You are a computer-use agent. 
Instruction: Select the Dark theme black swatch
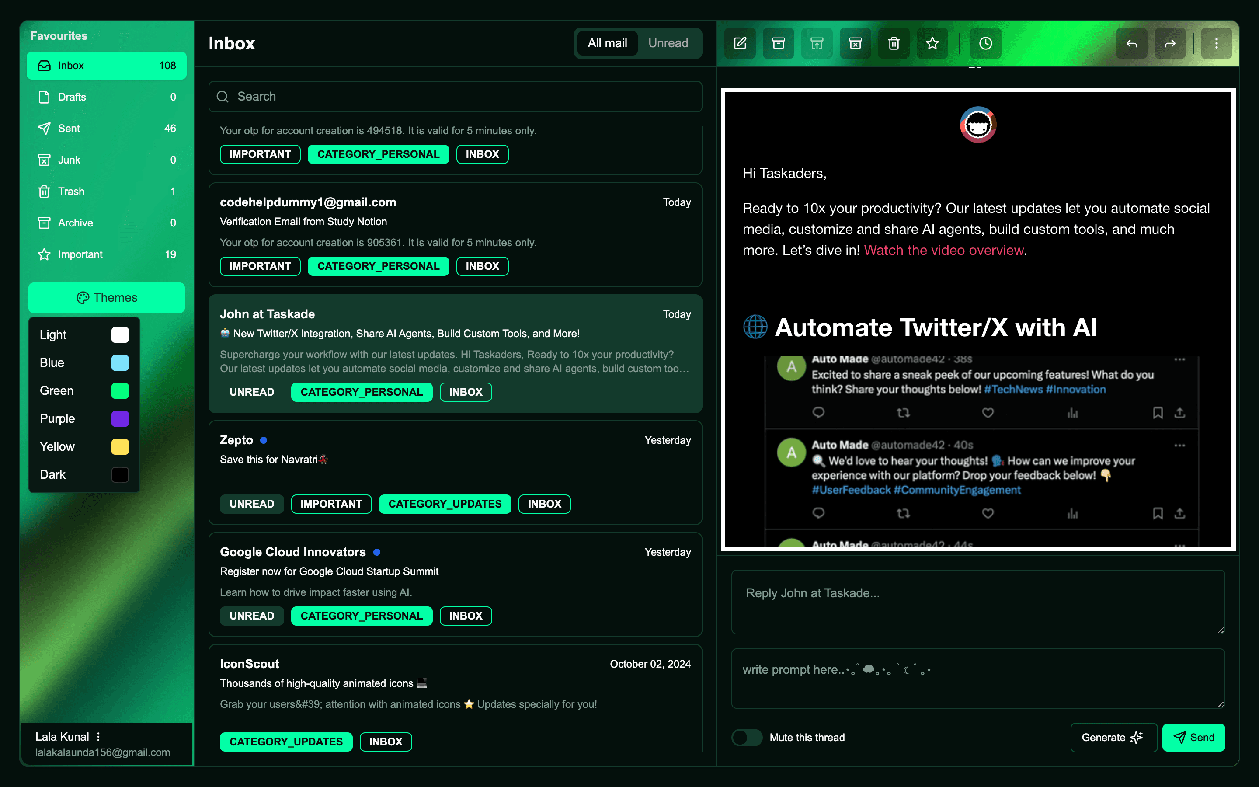pos(120,475)
